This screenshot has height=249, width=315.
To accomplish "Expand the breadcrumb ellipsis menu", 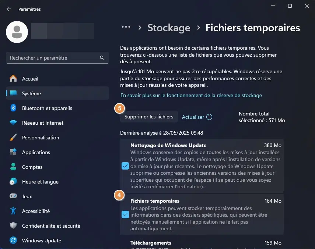I will (126, 27).
